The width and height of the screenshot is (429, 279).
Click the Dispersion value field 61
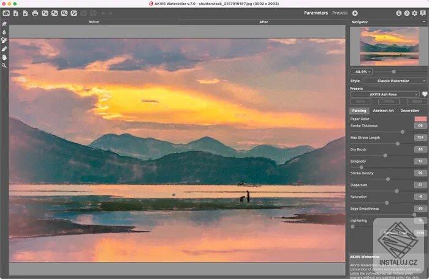click(420, 185)
